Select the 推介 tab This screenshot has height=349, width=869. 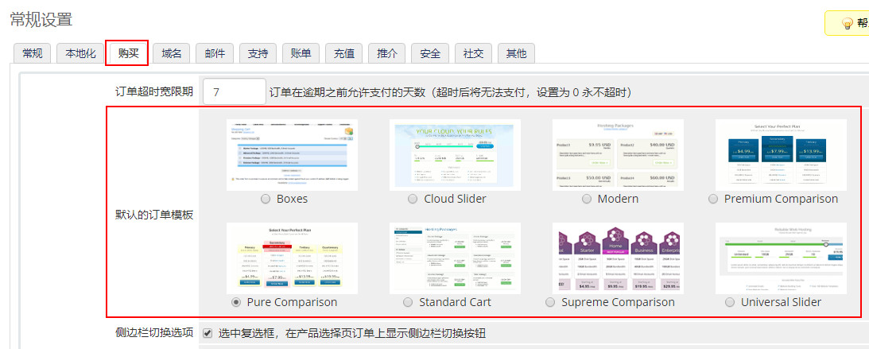point(387,54)
